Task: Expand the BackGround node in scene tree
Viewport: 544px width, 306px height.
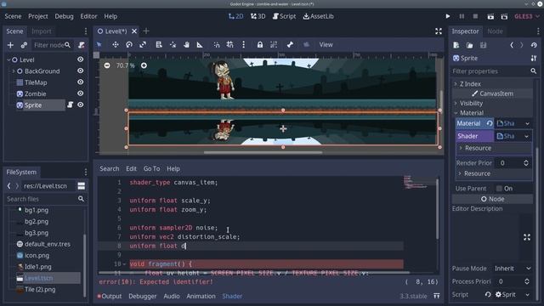Action: [x=14, y=71]
